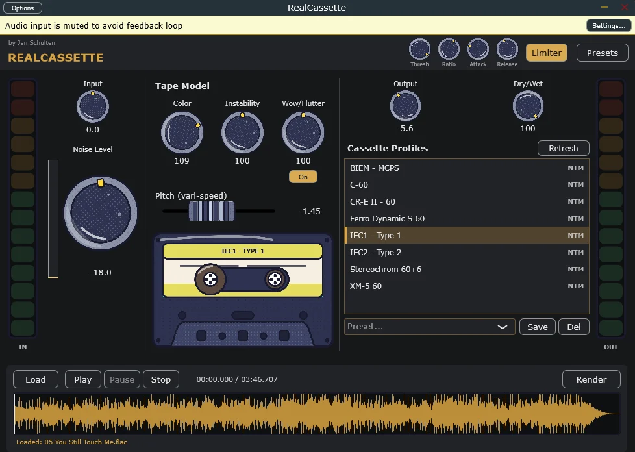Screen dimensions: 635x452
Task: Minimize the RealCassette window
Action: tap(604, 7)
